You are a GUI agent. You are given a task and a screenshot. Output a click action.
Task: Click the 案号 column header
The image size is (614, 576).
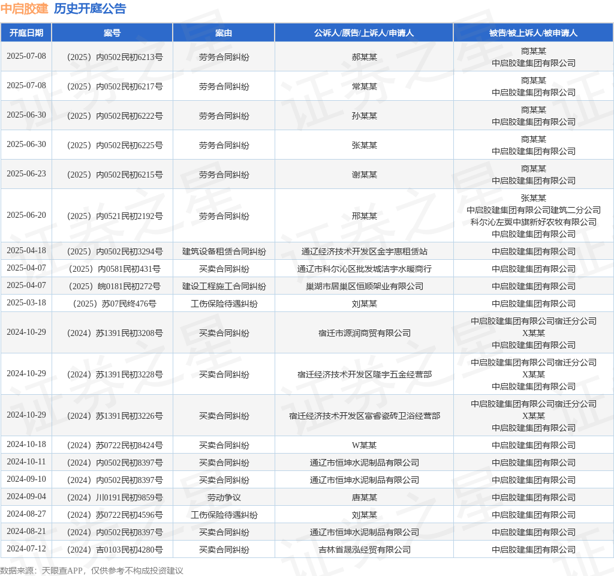tap(112, 33)
